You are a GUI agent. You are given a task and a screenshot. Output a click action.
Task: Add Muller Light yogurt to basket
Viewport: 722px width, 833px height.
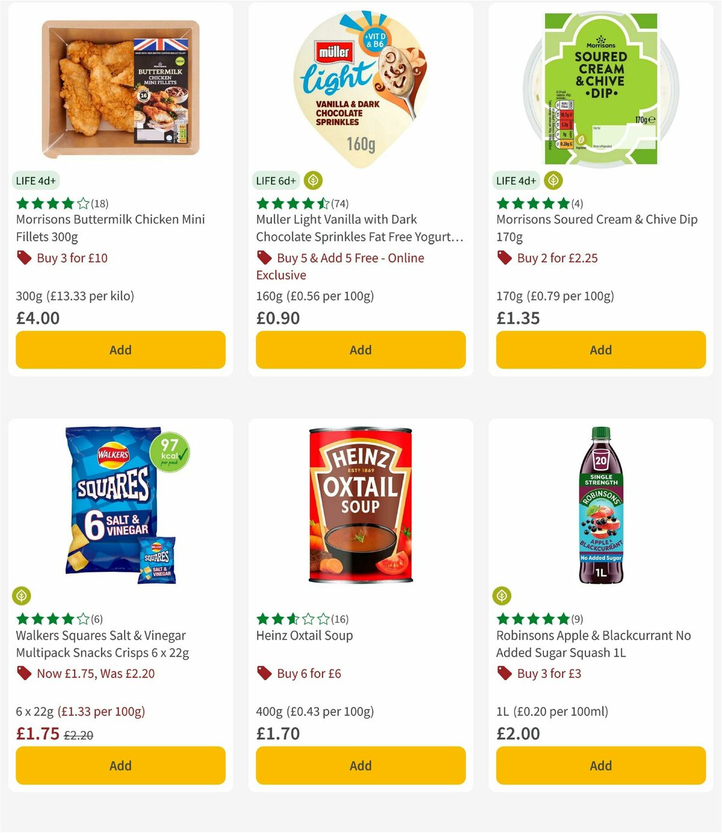pos(360,350)
